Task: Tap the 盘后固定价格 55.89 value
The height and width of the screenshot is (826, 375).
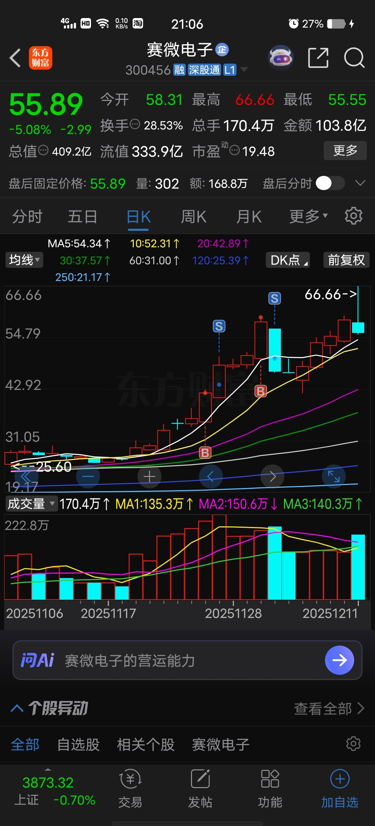Action: (108, 183)
